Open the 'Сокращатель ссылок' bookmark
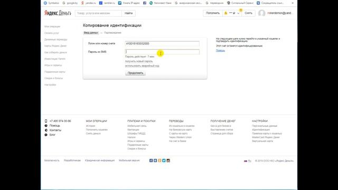338x190 pixels. [x=270, y=3]
